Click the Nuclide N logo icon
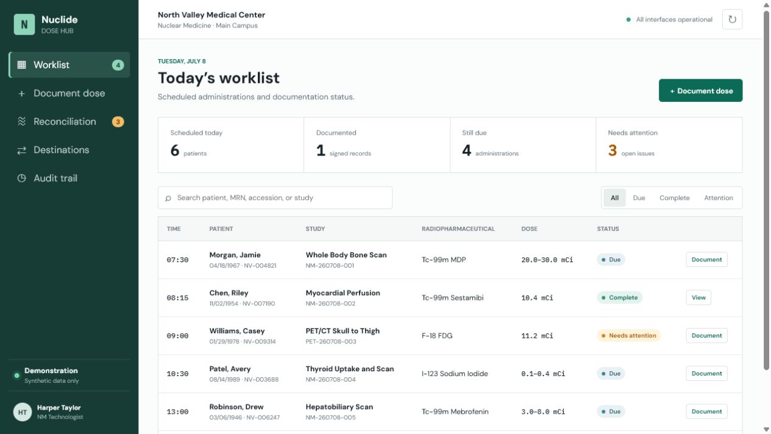771x434 pixels. (24, 24)
